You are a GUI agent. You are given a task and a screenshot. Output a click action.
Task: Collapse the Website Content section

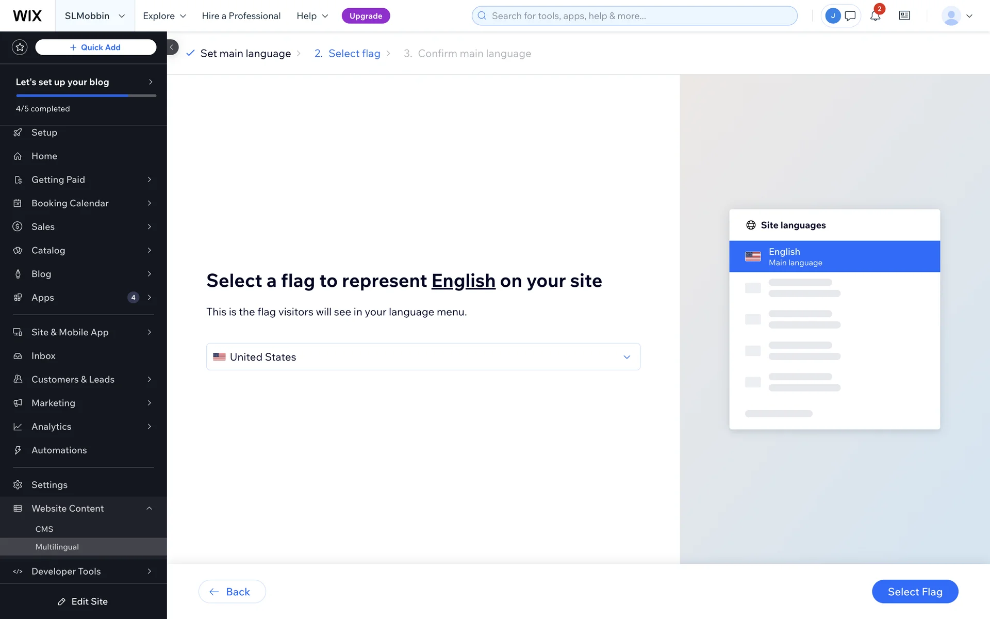[x=149, y=509]
